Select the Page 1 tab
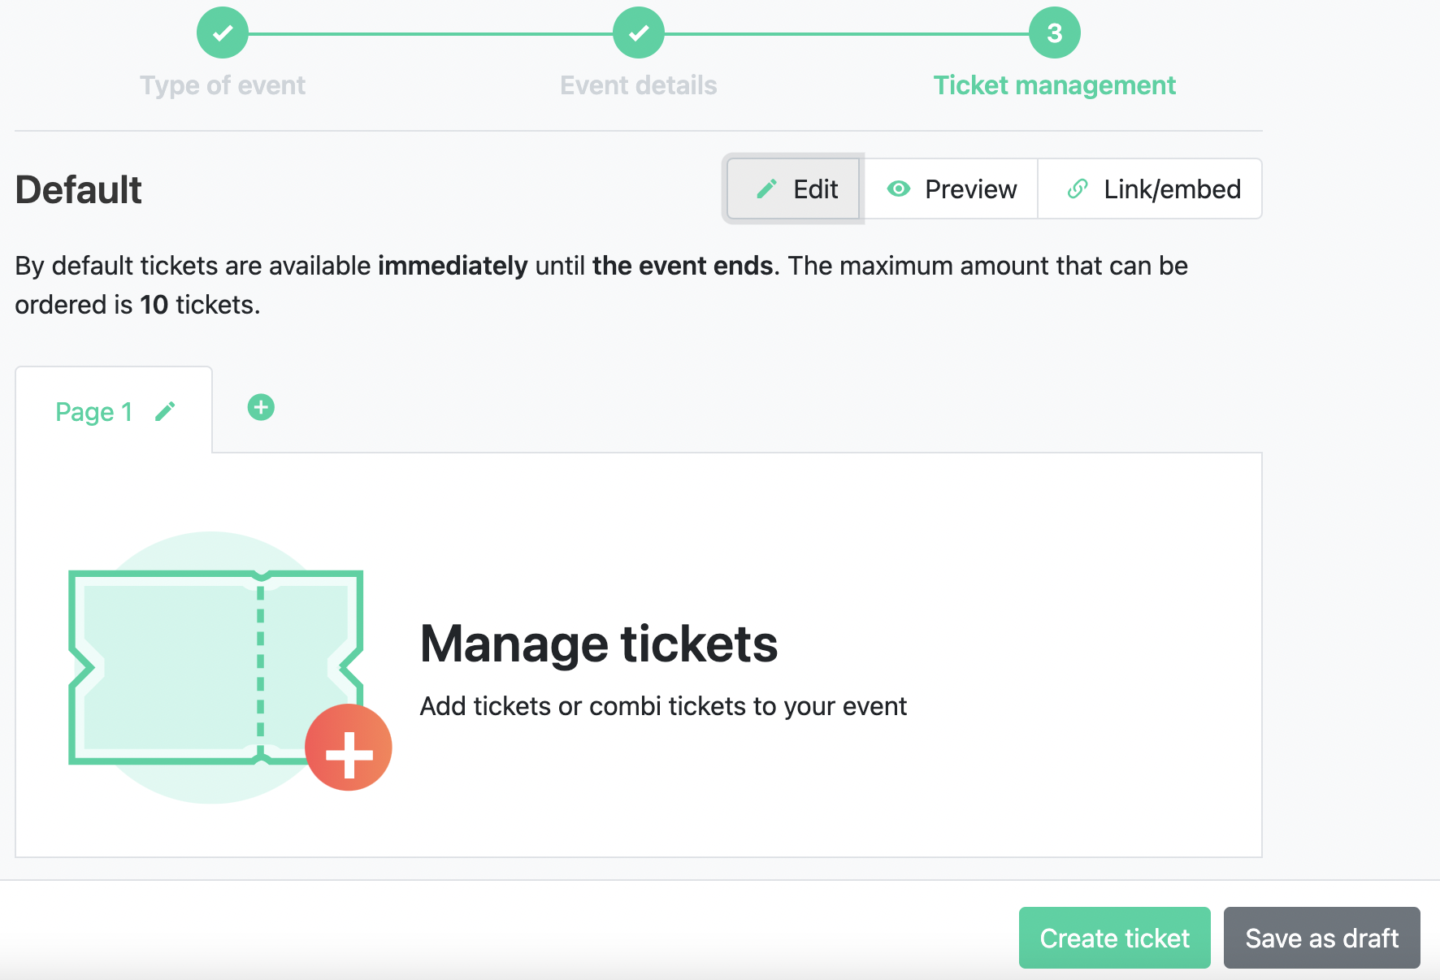The width and height of the screenshot is (1440, 980). click(114, 410)
